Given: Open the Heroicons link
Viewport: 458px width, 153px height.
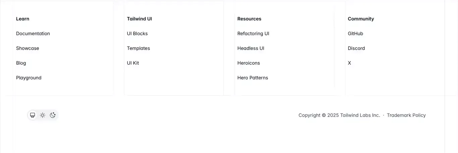Looking at the screenshot, I should (x=248, y=63).
